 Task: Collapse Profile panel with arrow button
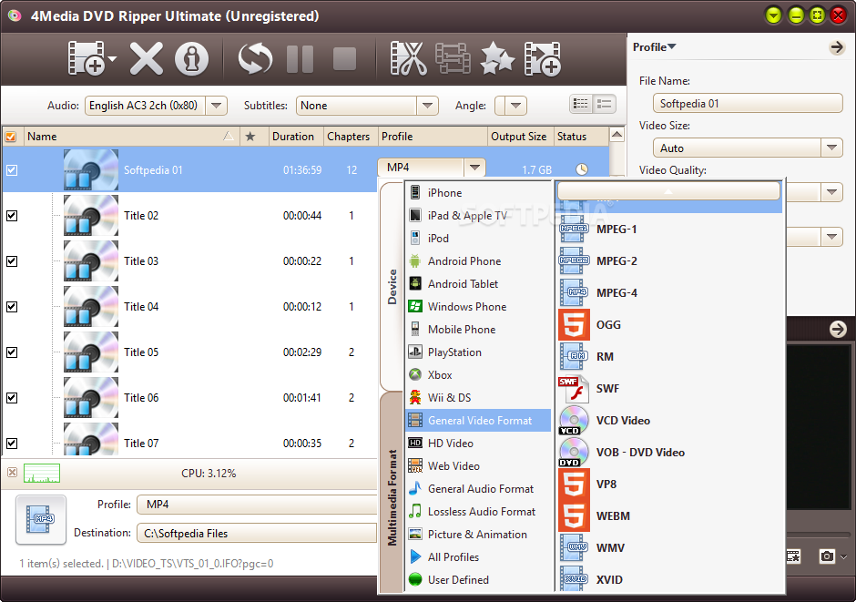[x=836, y=47]
